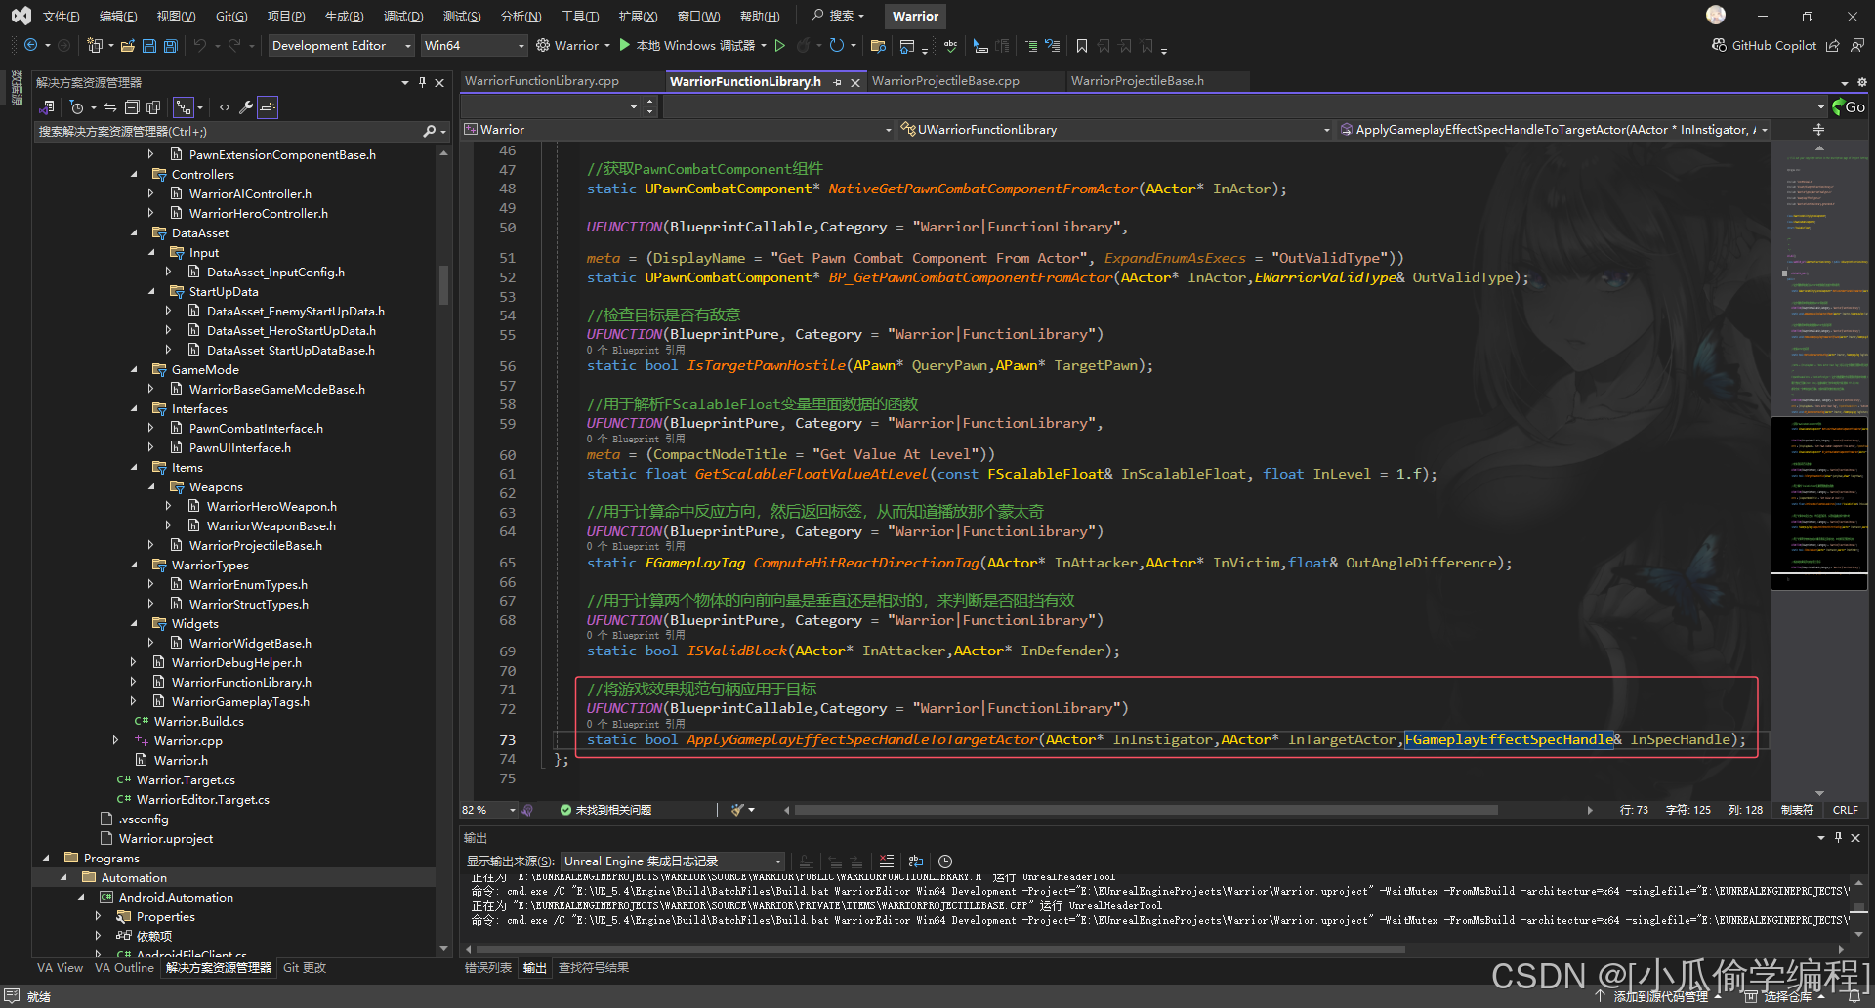Viewport: 1875px width, 1008px height.
Task: Click Start Without Debugging outline play icon
Action: pos(780,45)
